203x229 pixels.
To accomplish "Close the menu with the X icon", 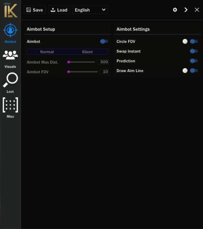I will coord(197,10).
